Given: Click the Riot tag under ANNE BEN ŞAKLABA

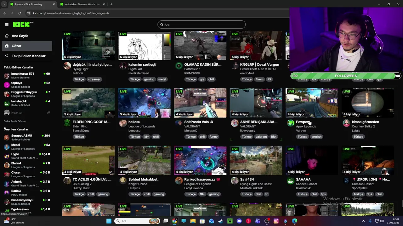Looking at the screenshot, I should [x=274, y=137].
